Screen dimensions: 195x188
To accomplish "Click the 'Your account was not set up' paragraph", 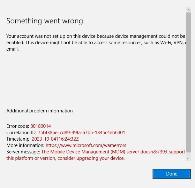I will tap(96, 43).
